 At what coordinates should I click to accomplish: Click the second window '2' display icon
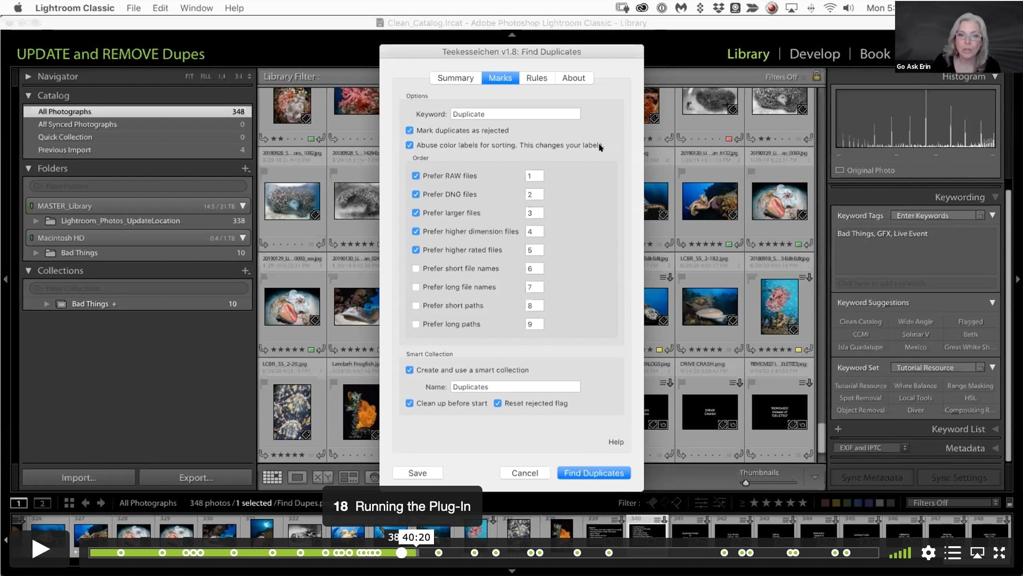42,503
